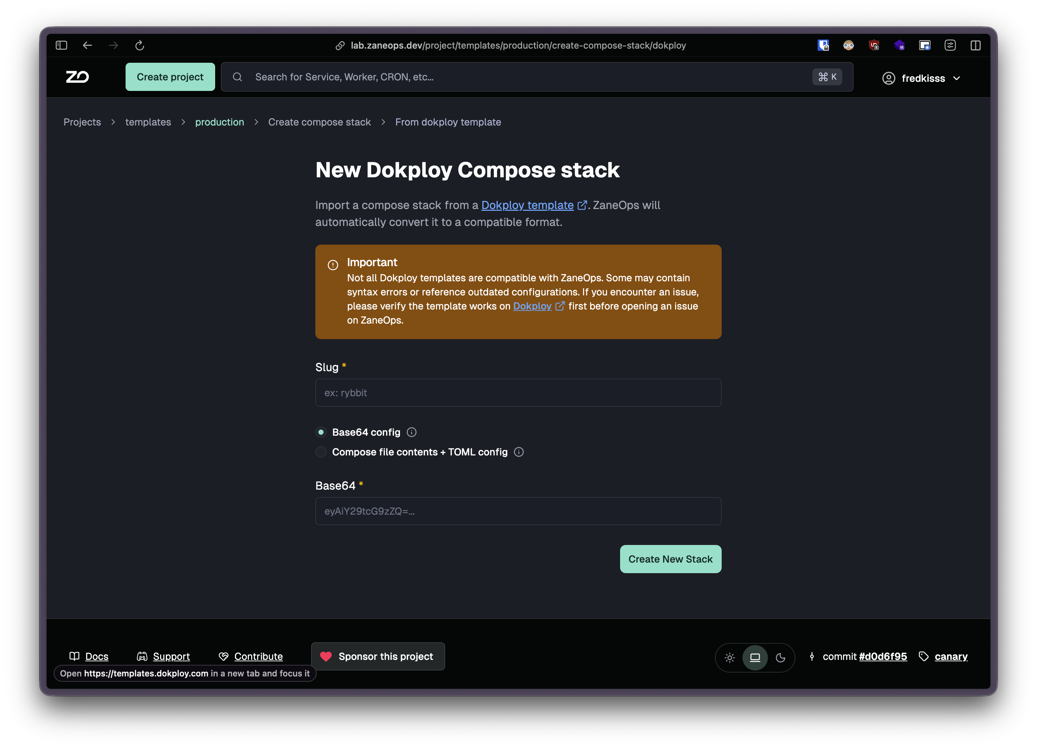
Task: Switch to system theme monitor icon
Action: point(755,657)
